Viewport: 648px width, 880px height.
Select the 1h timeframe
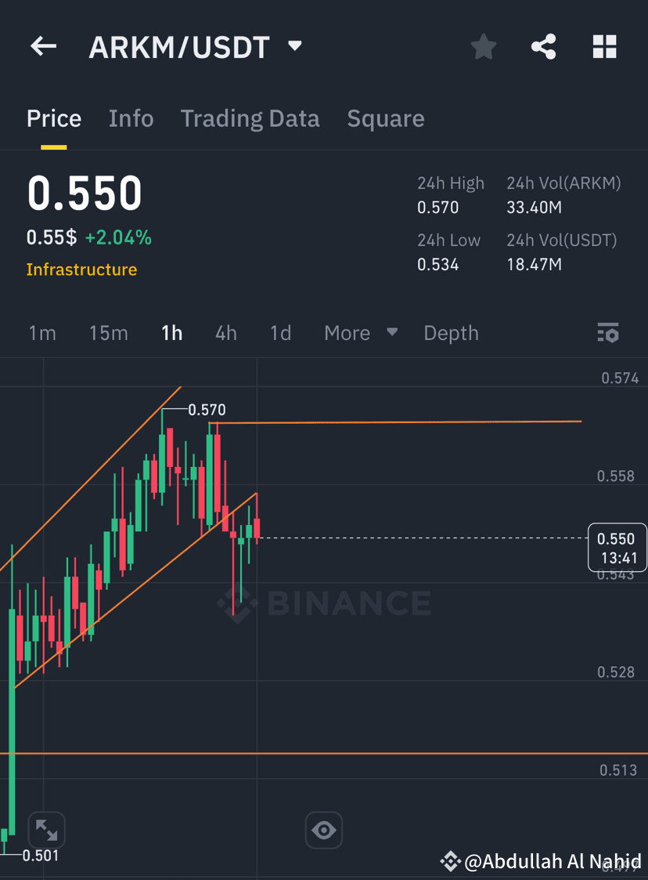pyautogui.click(x=171, y=333)
